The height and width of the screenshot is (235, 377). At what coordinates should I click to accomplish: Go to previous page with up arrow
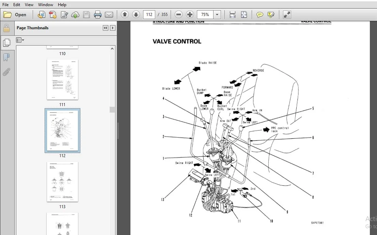[x=125, y=15]
